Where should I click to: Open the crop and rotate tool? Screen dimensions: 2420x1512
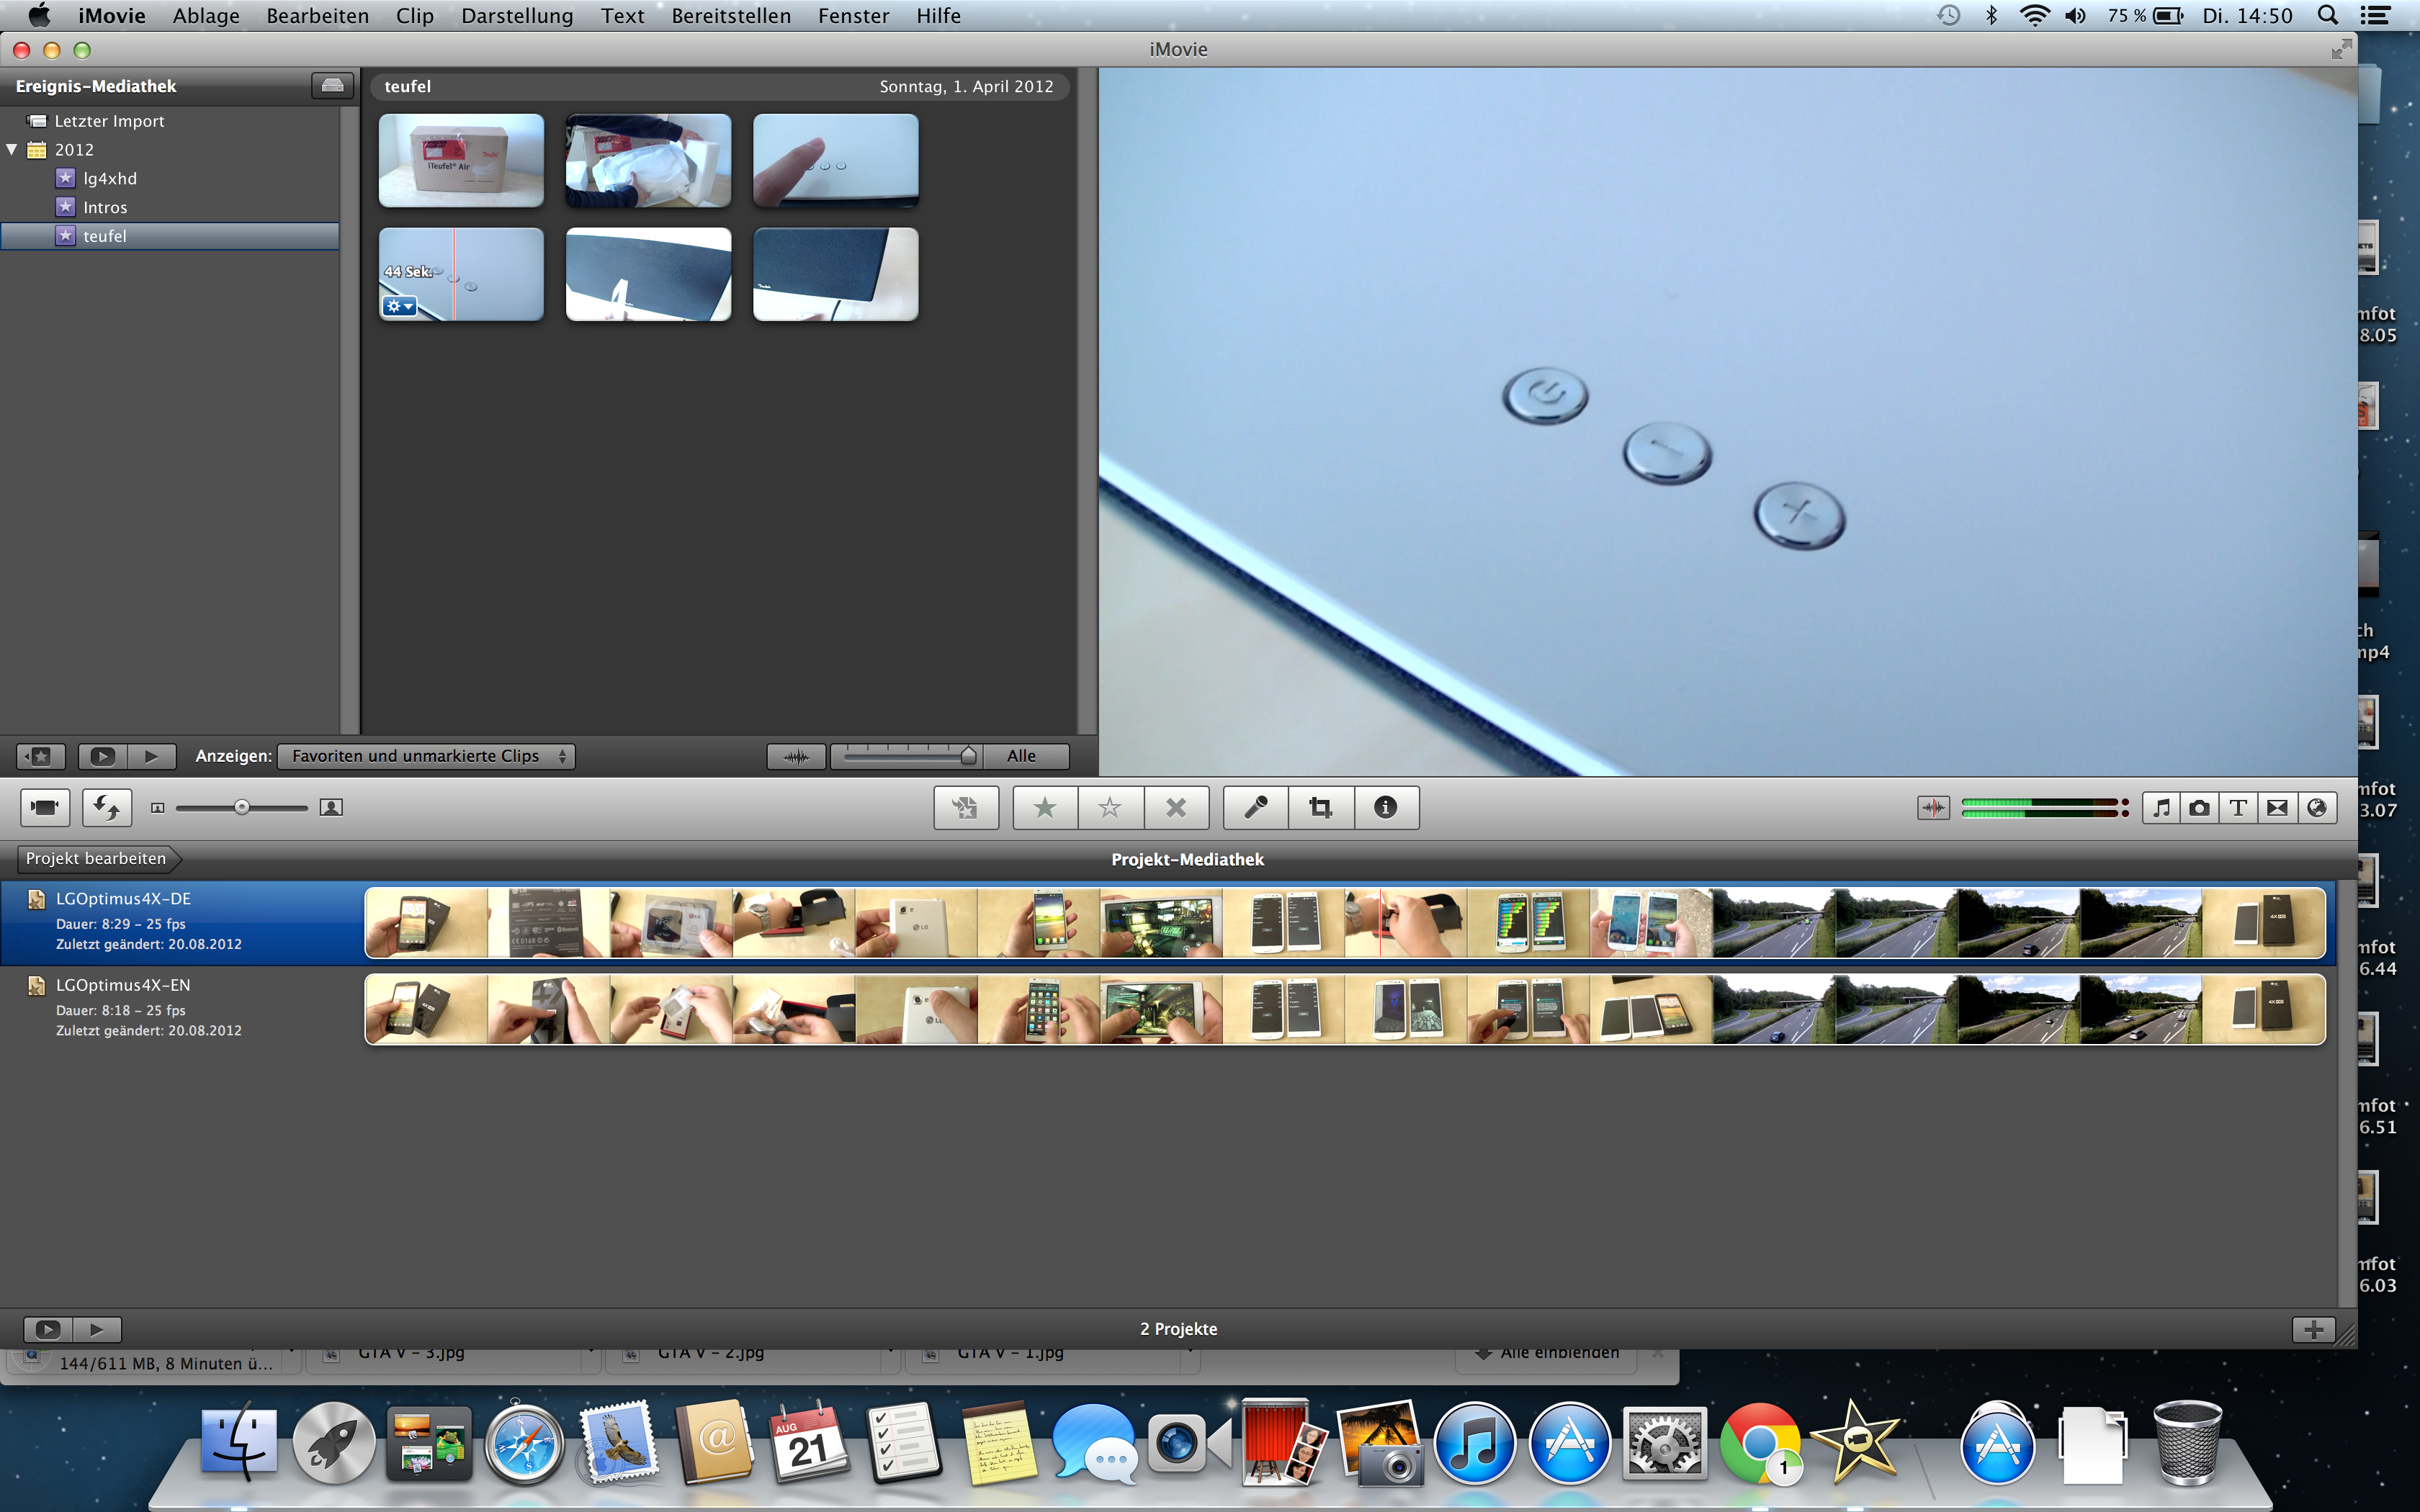pos(1321,807)
